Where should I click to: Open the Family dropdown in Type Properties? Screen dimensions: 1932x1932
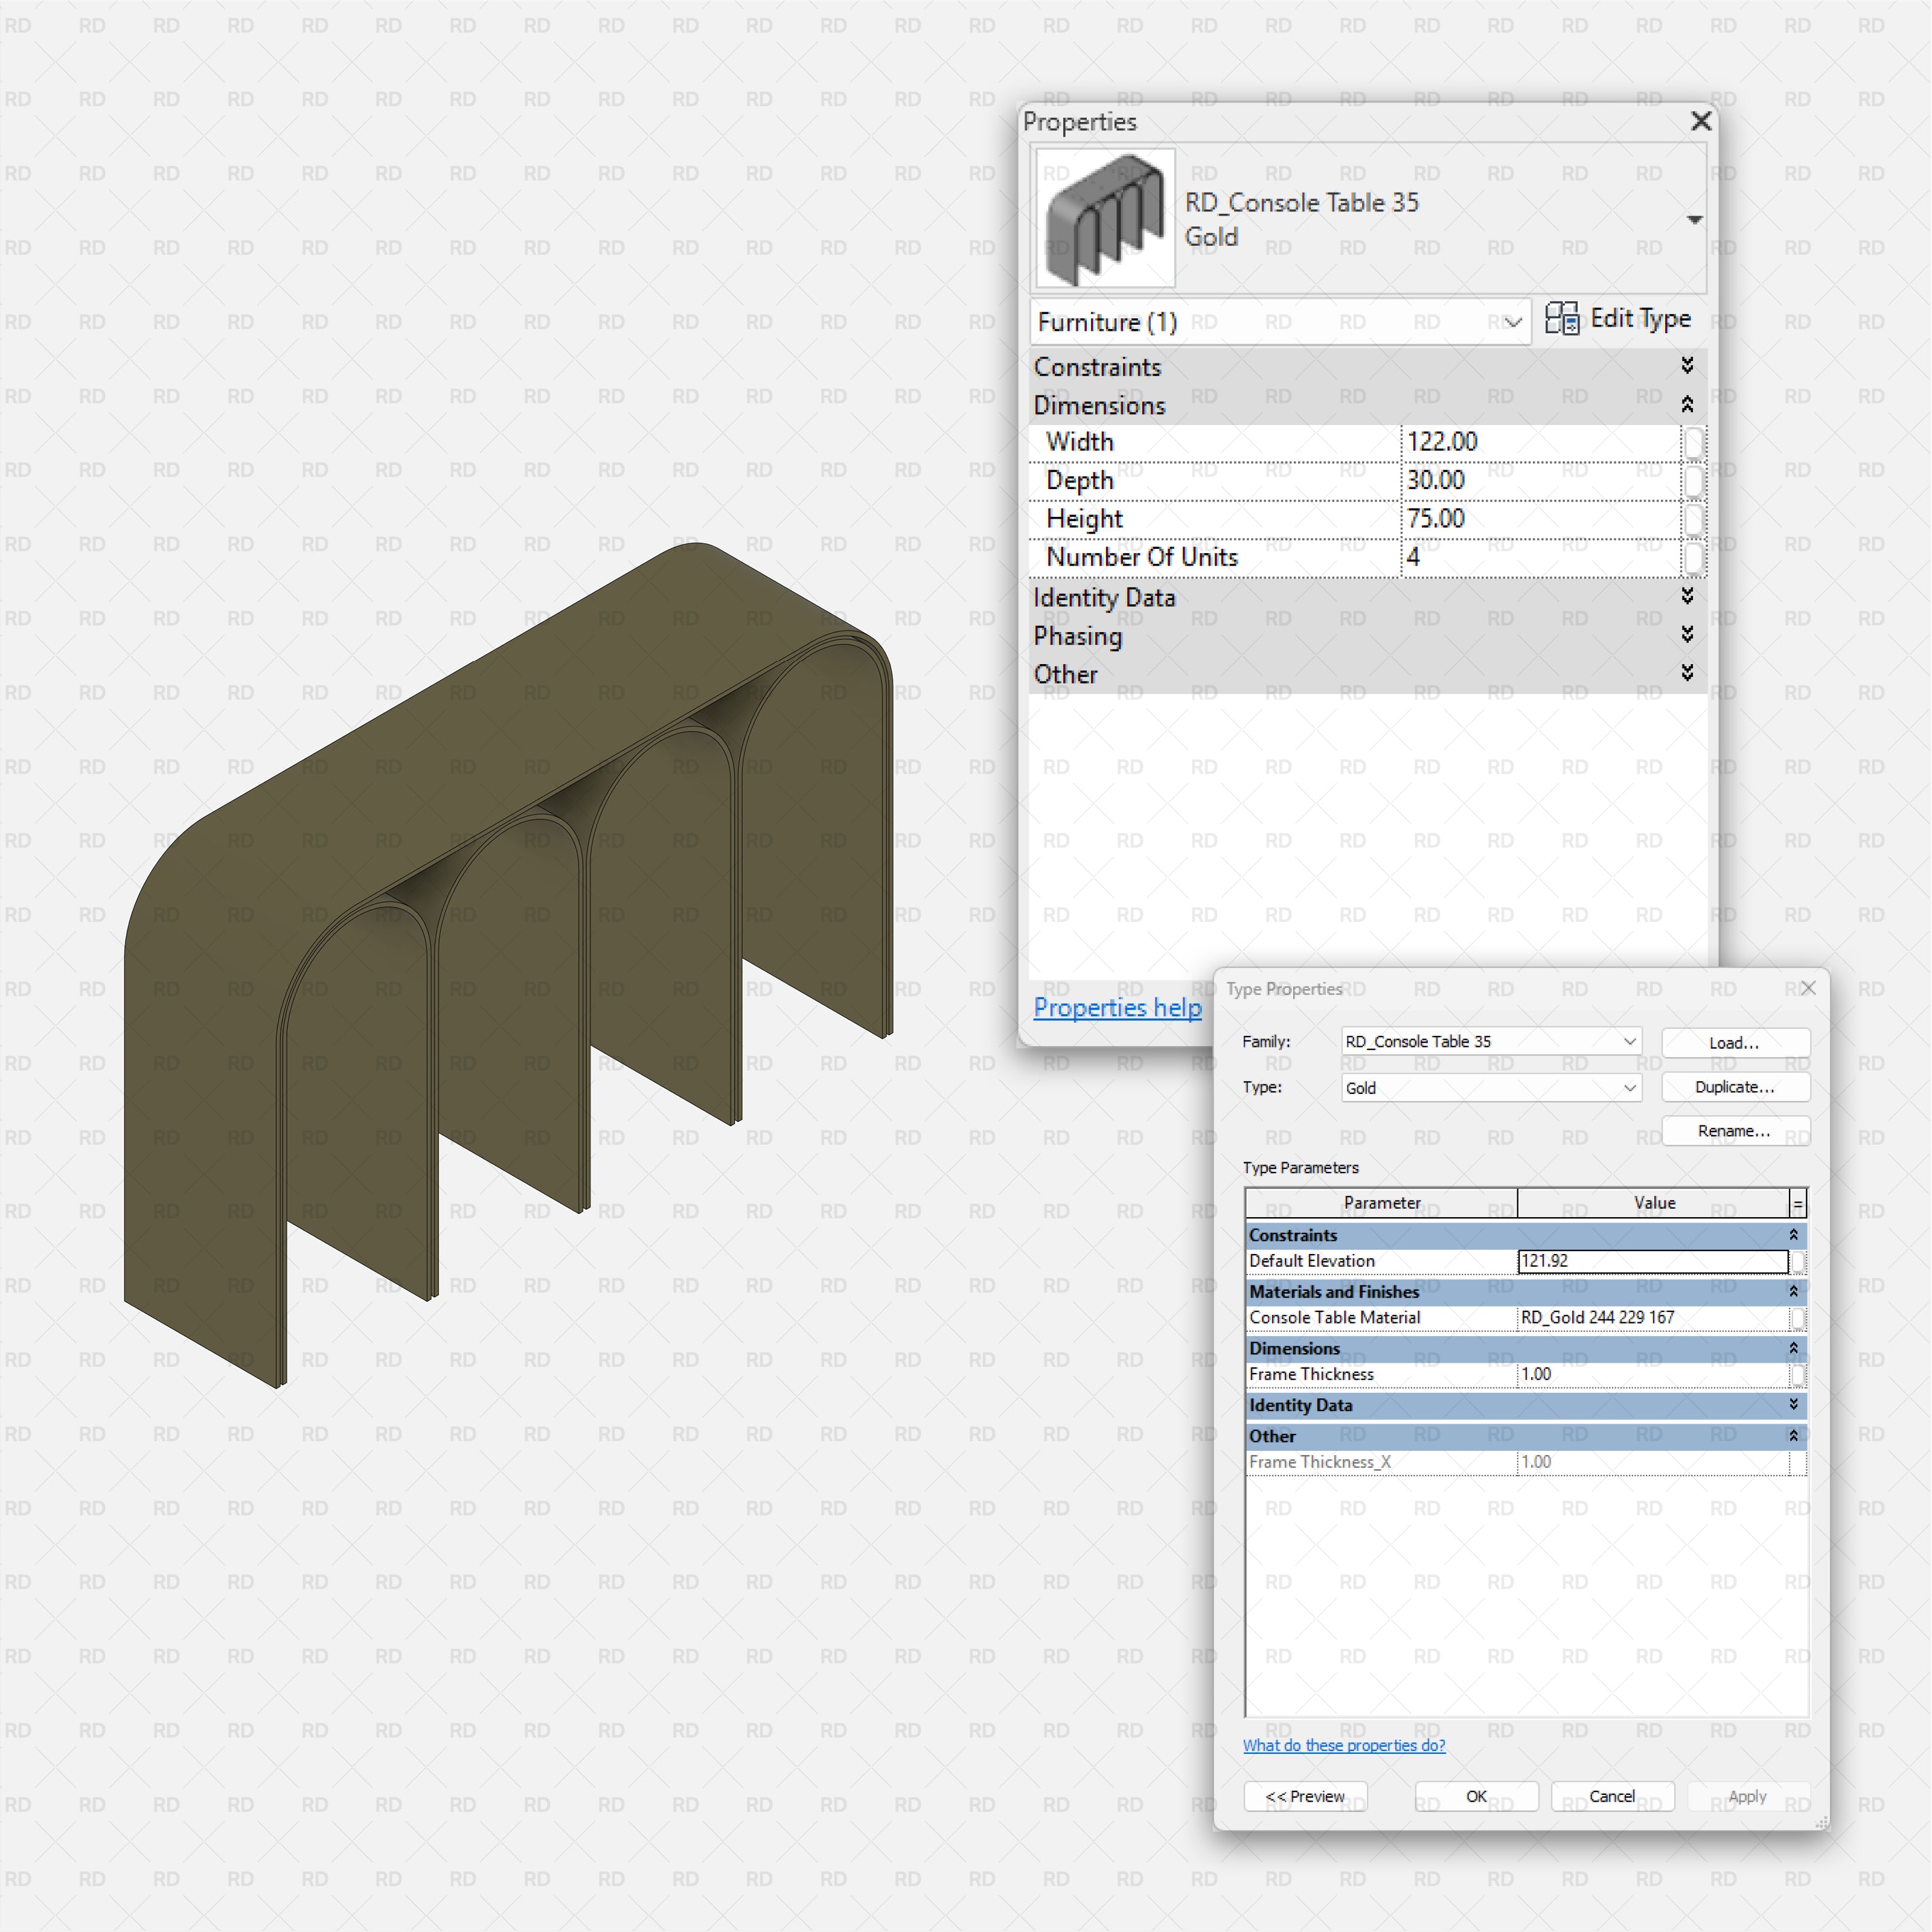click(x=1629, y=1041)
